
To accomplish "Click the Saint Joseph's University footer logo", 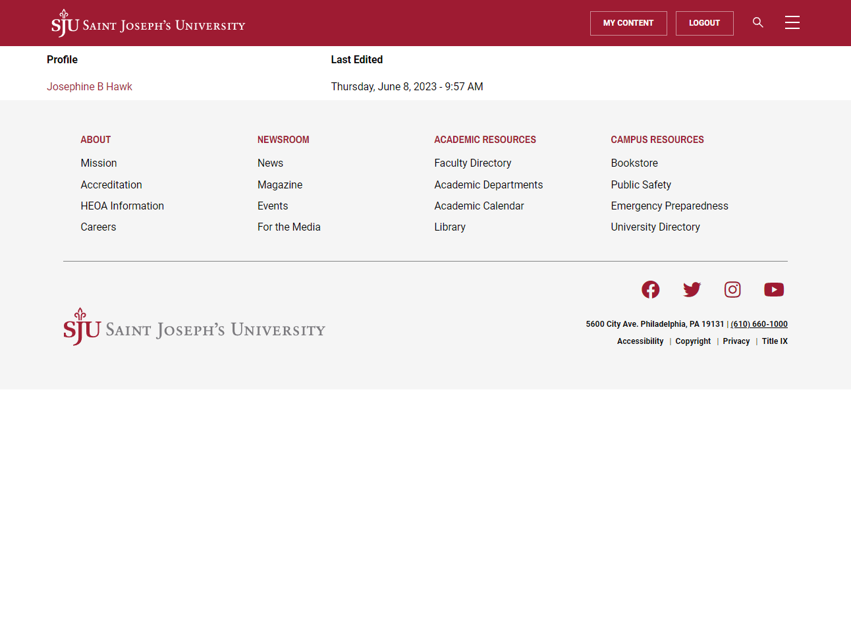I will point(194,327).
